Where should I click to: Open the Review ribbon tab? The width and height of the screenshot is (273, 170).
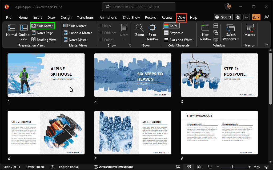point(167,17)
